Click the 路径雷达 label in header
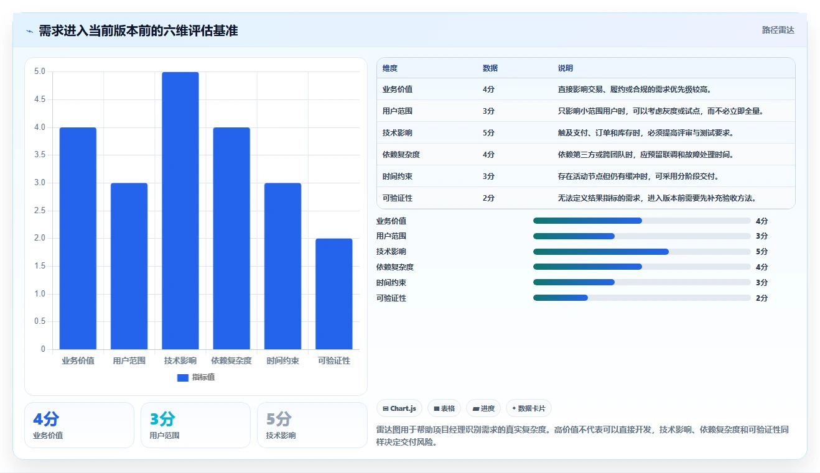This screenshot has width=820, height=473. 778,30
